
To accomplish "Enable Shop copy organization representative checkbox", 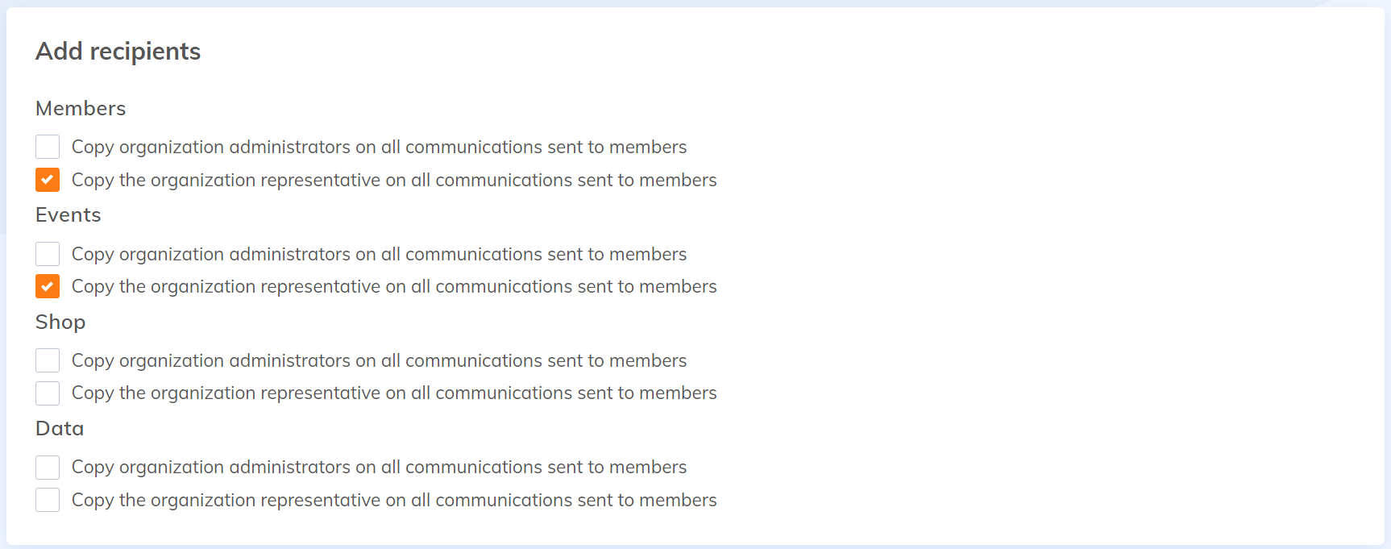I will pos(48,393).
